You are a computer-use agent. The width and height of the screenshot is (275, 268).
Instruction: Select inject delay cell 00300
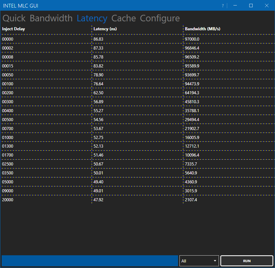tap(8, 102)
